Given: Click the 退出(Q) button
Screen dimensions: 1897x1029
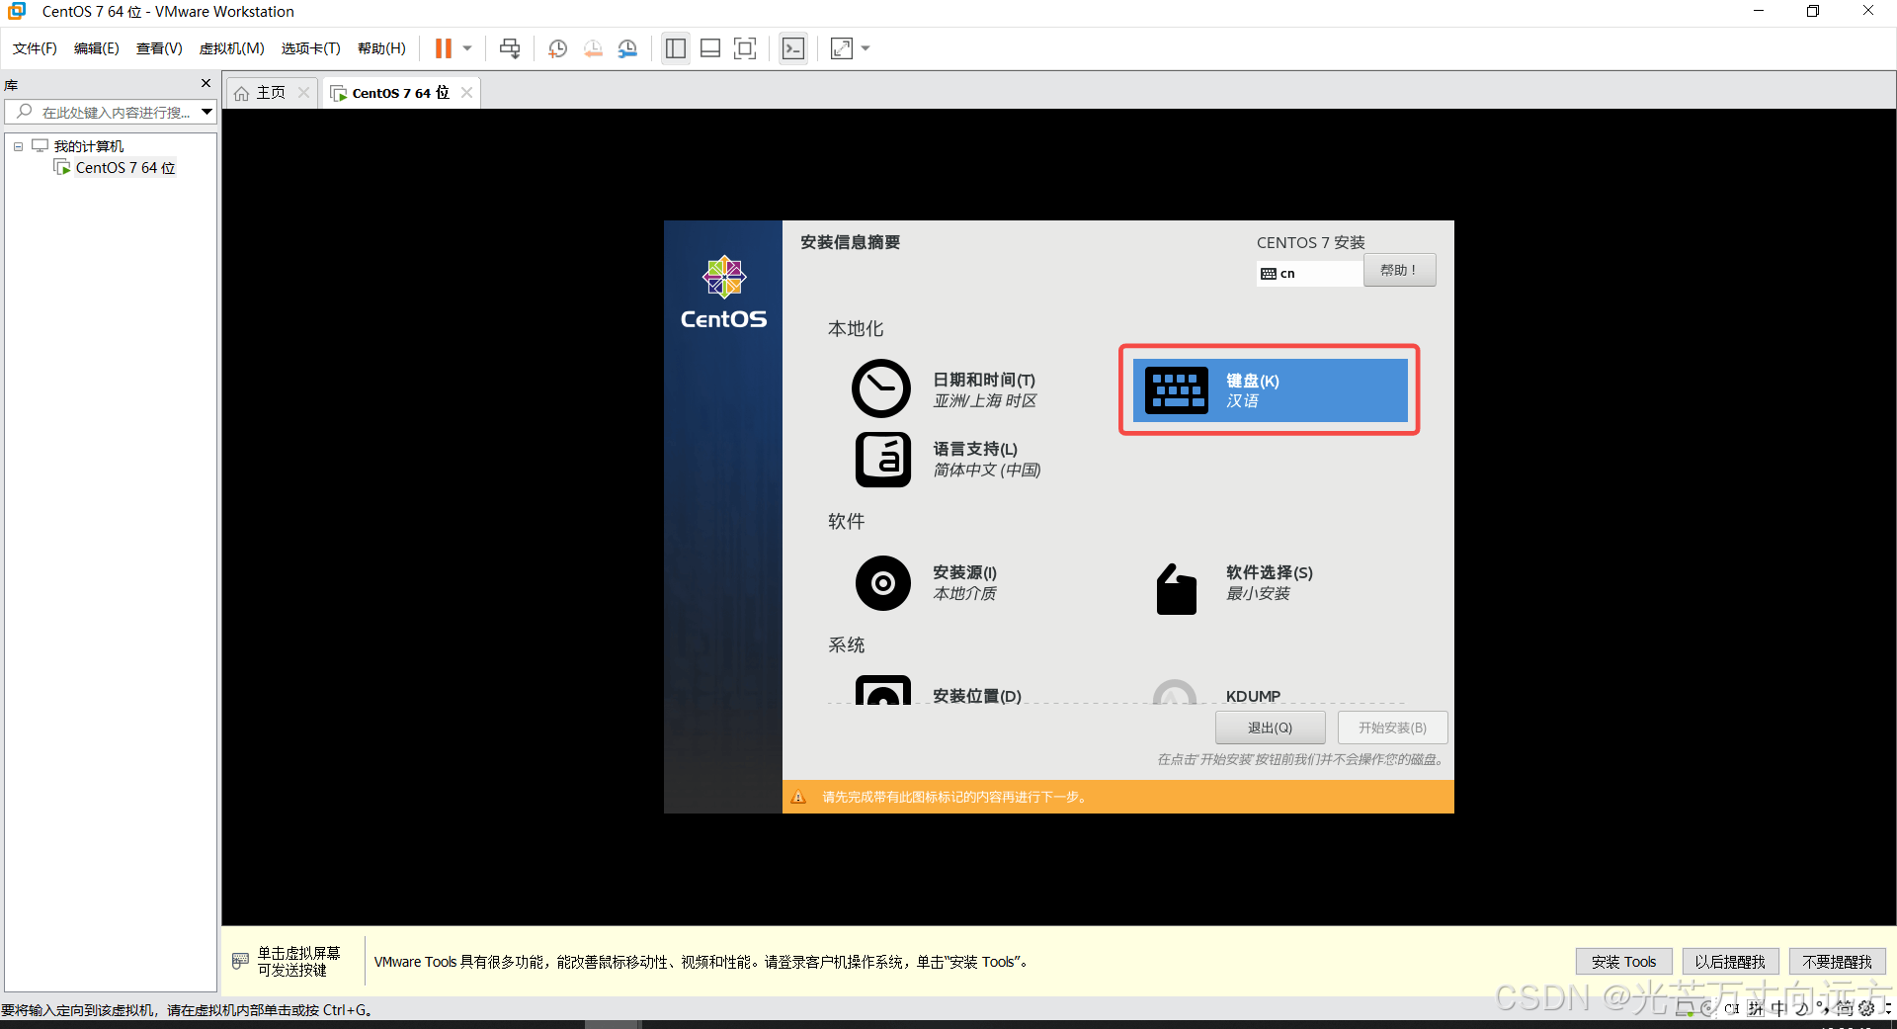Looking at the screenshot, I should pyautogui.click(x=1270, y=728).
